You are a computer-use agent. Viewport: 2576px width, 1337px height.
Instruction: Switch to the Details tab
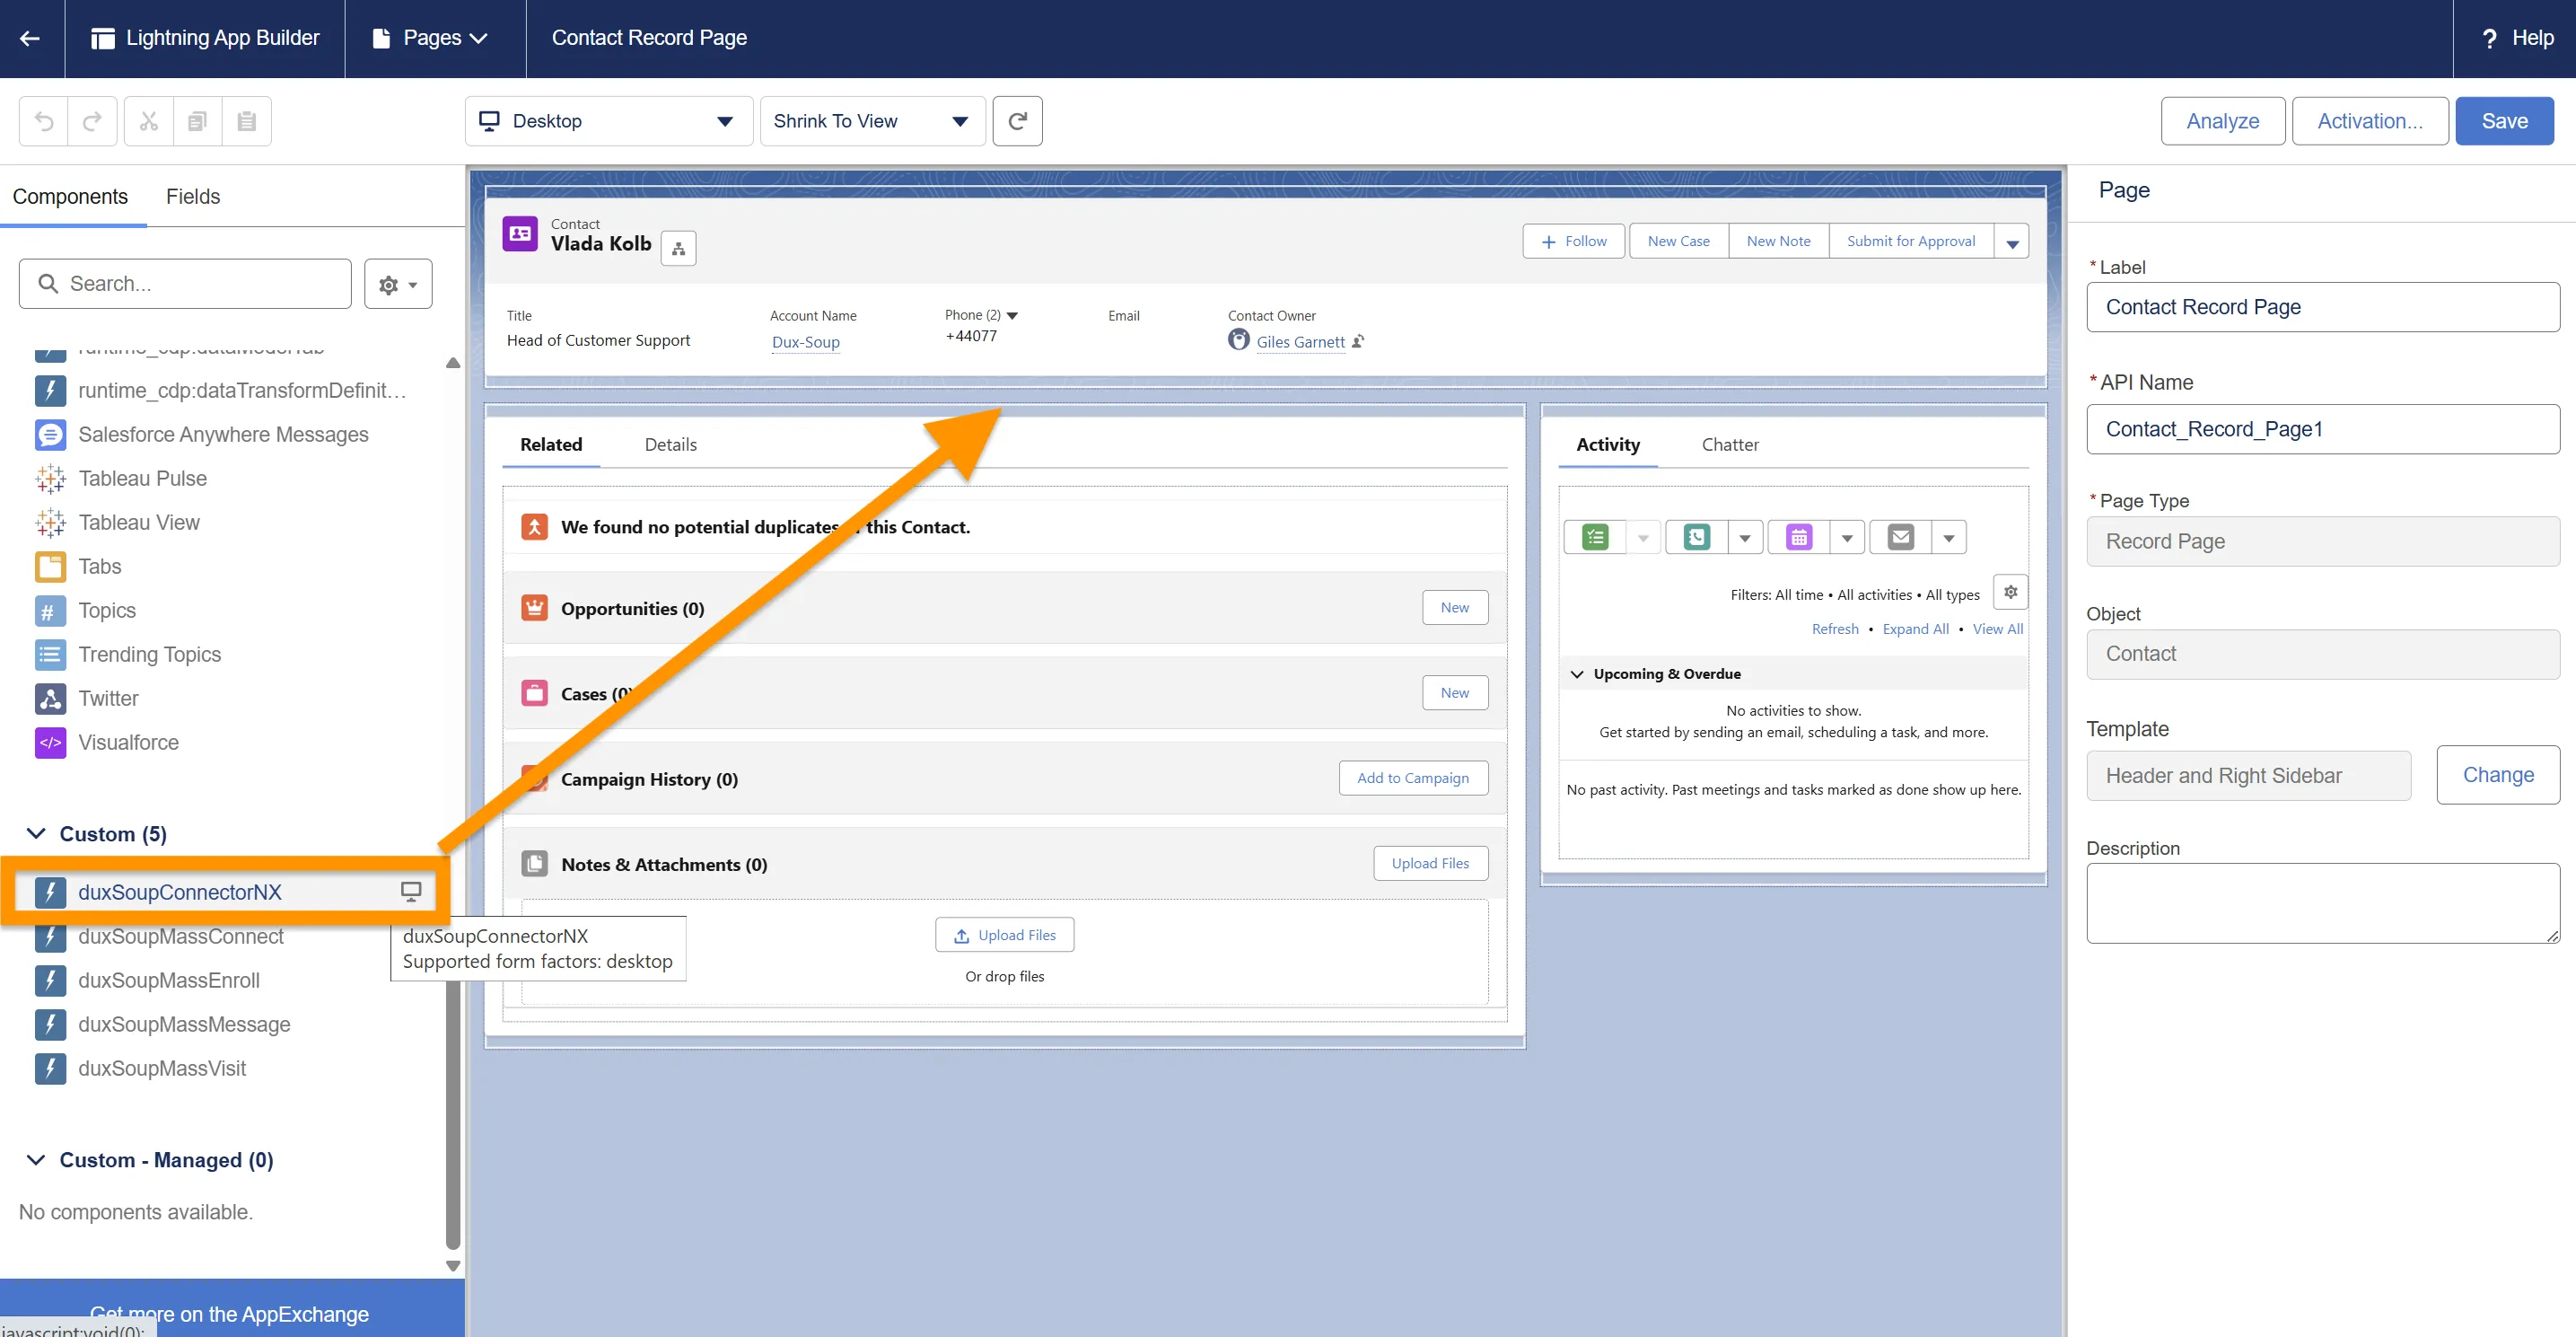click(670, 444)
